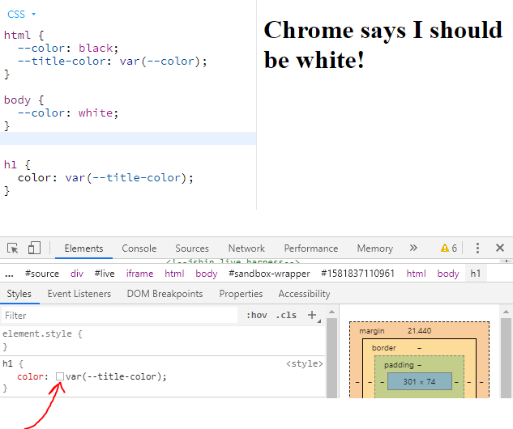
Task: Close the DevTools panel
Action: point(500,248)
